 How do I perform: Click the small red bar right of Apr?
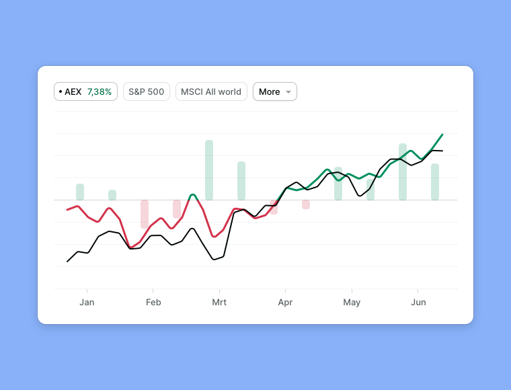tap(306, 204)
